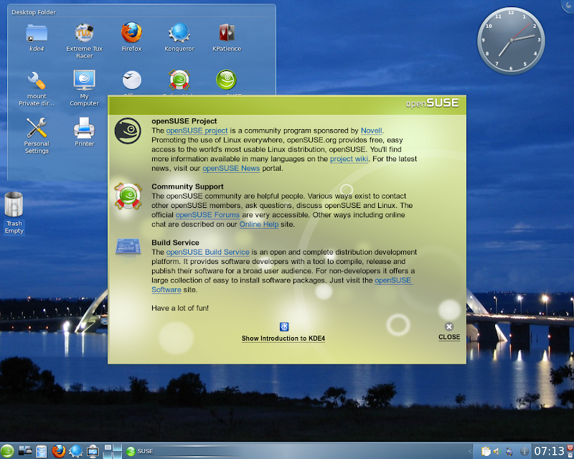The width and height of the screenshot is (574, 459).
Task: Open My Computer from the bottom panel
Action: [93, 451]
